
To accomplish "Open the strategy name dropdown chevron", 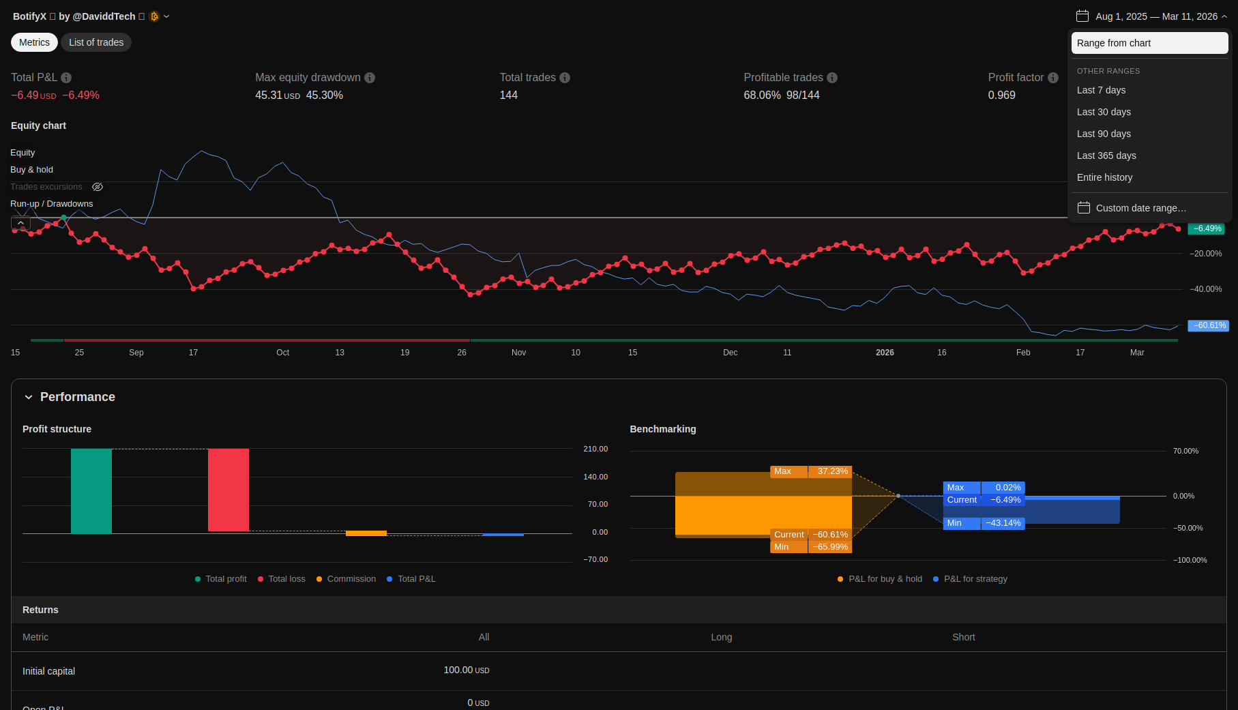I will (166, 16).
